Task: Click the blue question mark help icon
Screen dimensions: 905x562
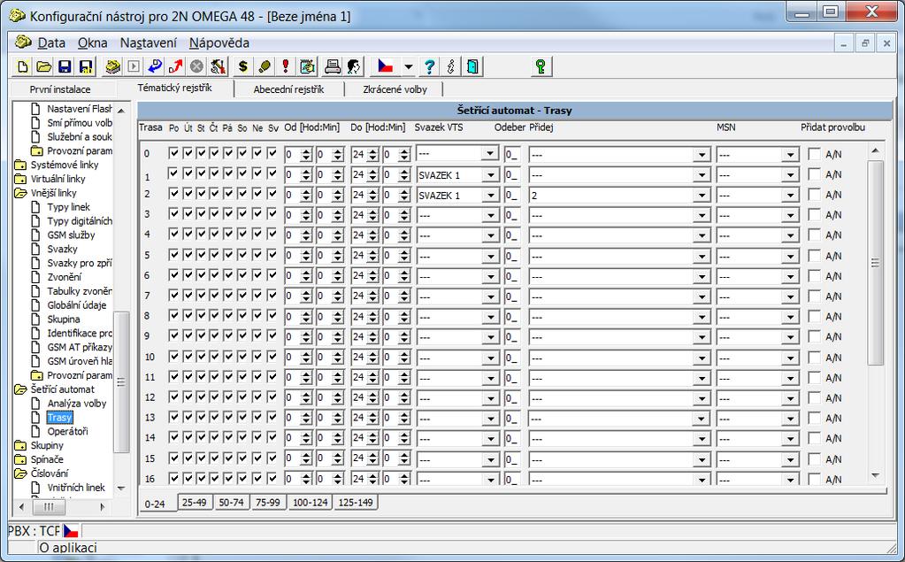Action: tap(429, 66)
